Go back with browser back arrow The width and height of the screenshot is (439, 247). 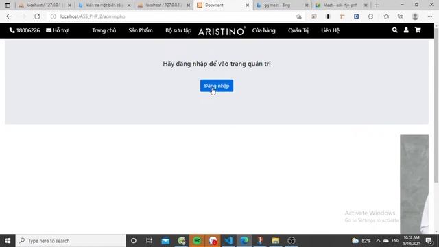pyautogui.click(x=9, y=16)
